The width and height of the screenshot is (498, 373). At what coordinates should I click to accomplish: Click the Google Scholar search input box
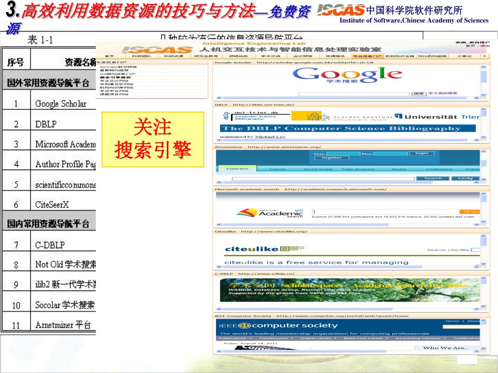354,94
